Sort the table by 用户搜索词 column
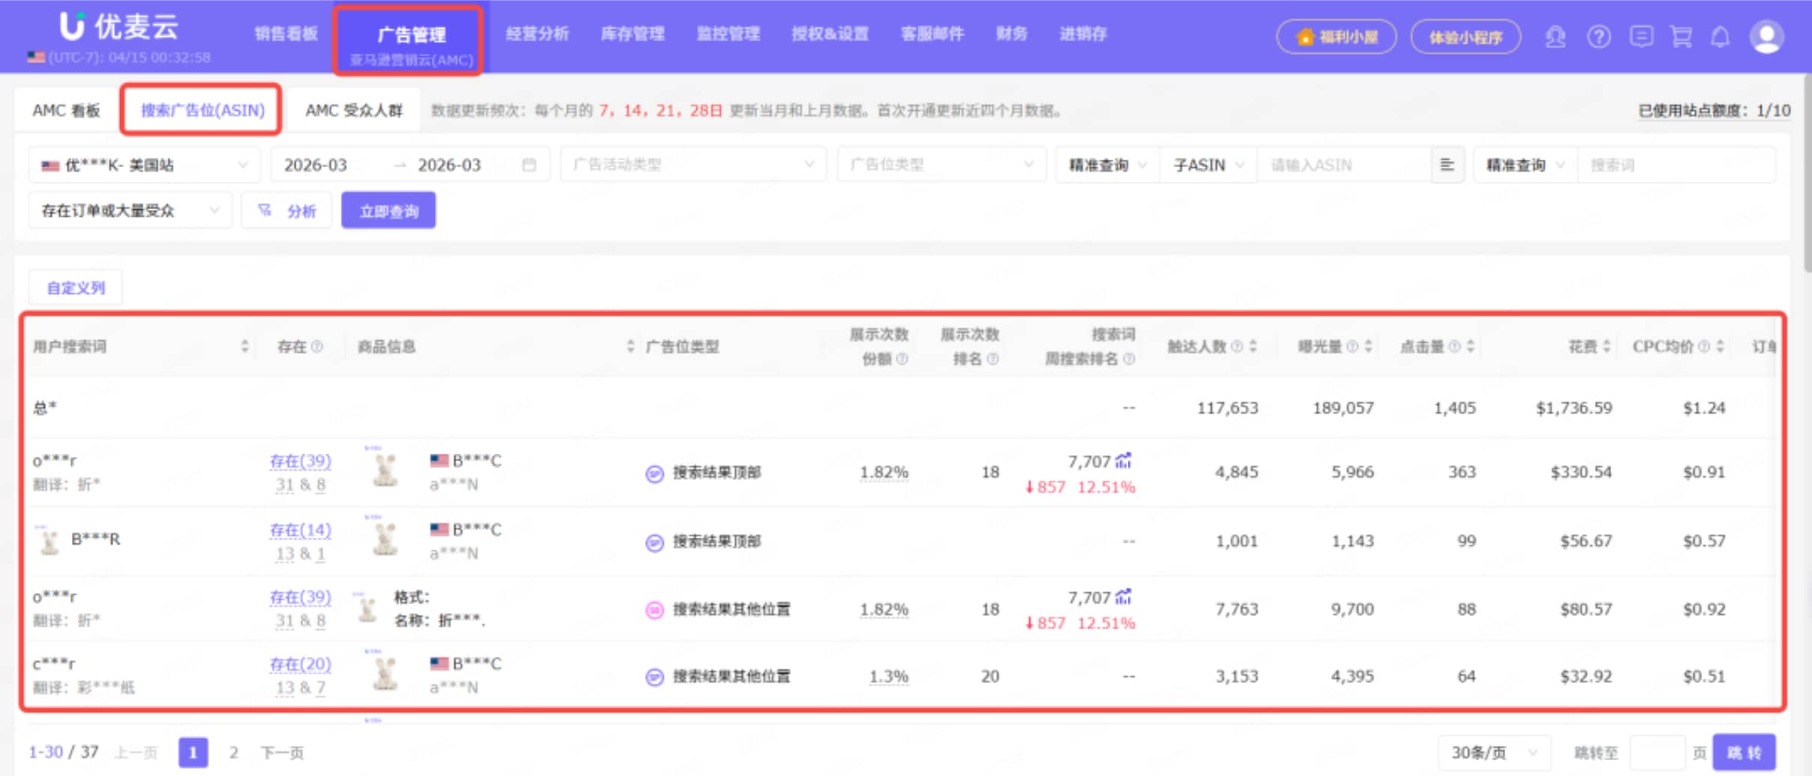Viewport: 1812px width, 776px height. (x=245, y=346)
